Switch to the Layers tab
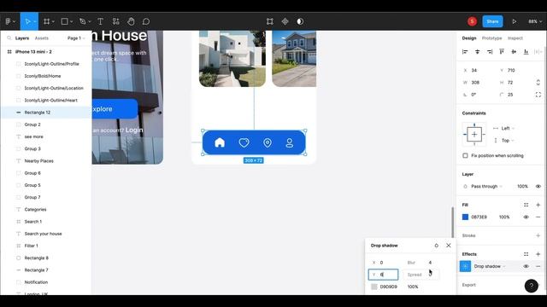Screen dimensions: 547x307 pyautogui.click(x=22, y=38)
